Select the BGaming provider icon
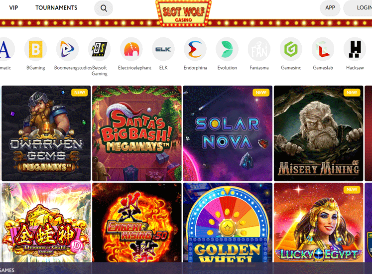 [35, 49]
